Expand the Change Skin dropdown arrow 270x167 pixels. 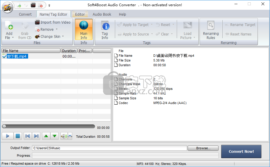[63, 36]
